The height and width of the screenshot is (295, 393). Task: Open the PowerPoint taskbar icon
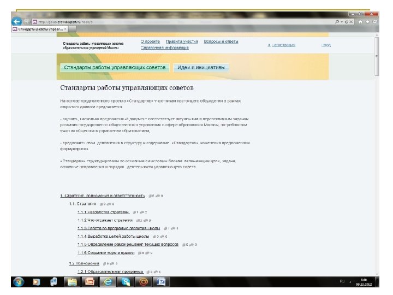[90, 282]
